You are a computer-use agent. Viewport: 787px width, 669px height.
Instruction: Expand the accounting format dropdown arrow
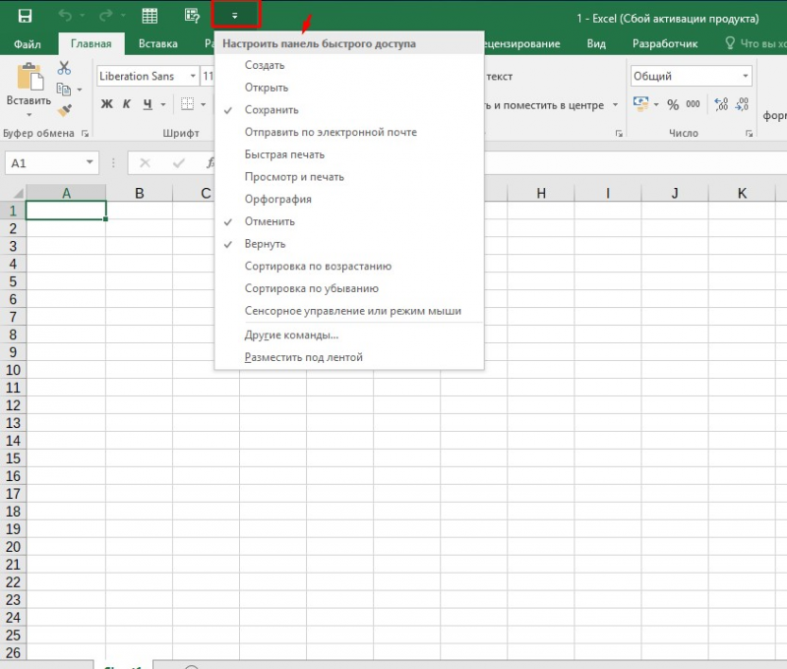pyautogui.click(x=656, y=104)
